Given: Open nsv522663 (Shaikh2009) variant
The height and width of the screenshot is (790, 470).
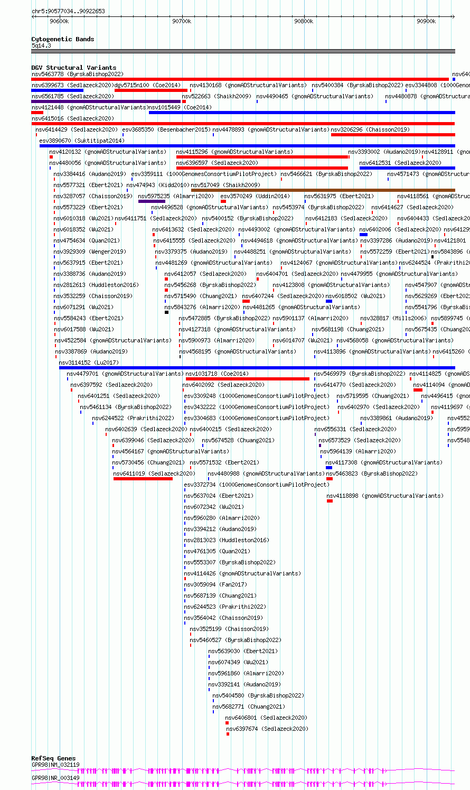Looking at the screenshot, I should pyautogui.click(x=217, y=97).
